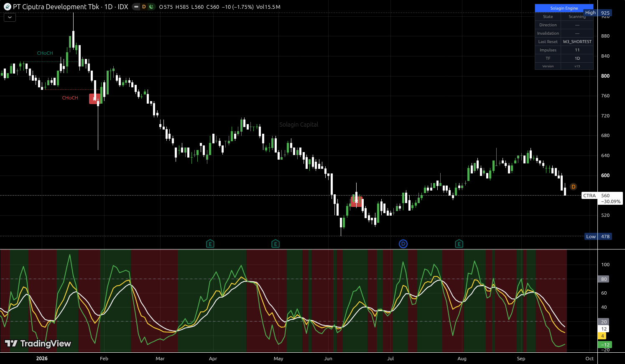Click the -30.09% change label on price scale
The width and height of the screenshot is (625, 364).
point(611,201)
